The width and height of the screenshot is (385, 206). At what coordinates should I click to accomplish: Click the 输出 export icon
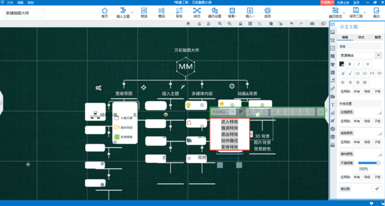coord(376,11)
